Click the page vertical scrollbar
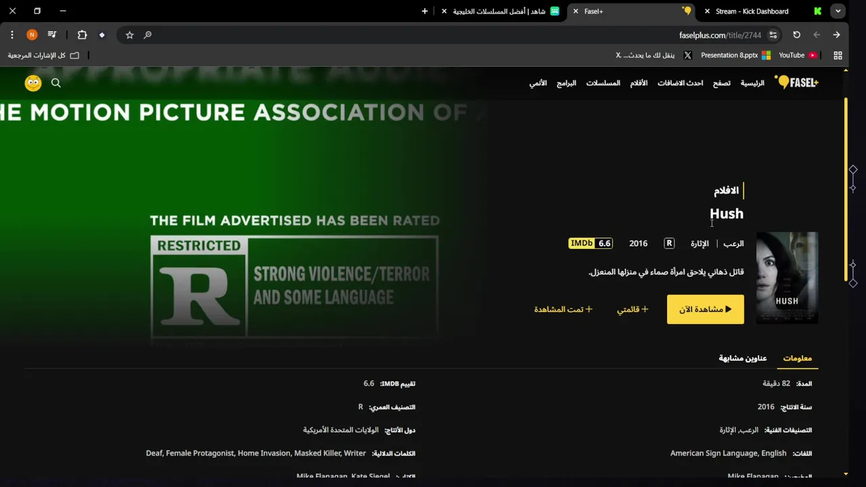The width and height of the screenshot is (866, 487). tap(846, 189)
